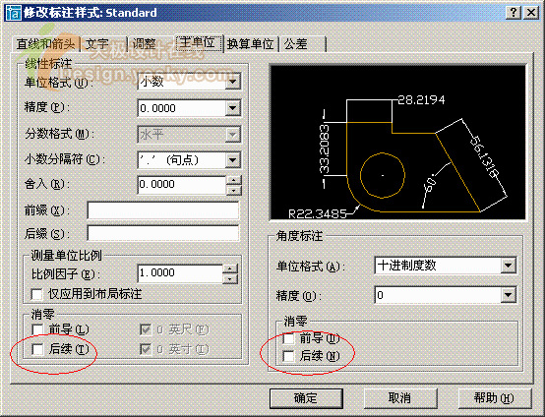Enable the linear 后续 trailing zero checkbox

pos(37,349)
